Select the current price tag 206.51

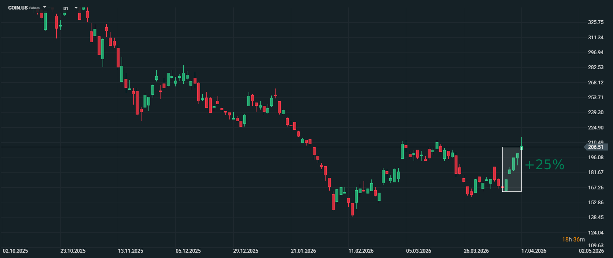tap(595, 147)
